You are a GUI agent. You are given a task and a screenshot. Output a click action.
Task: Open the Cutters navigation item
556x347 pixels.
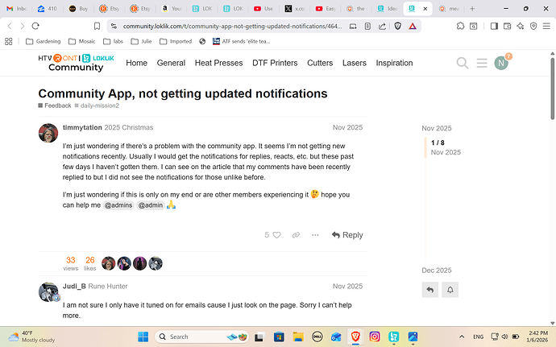click(320, 63)
